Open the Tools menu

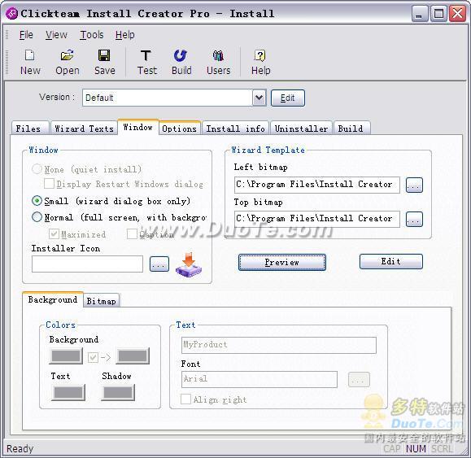(x=92, y=35)
